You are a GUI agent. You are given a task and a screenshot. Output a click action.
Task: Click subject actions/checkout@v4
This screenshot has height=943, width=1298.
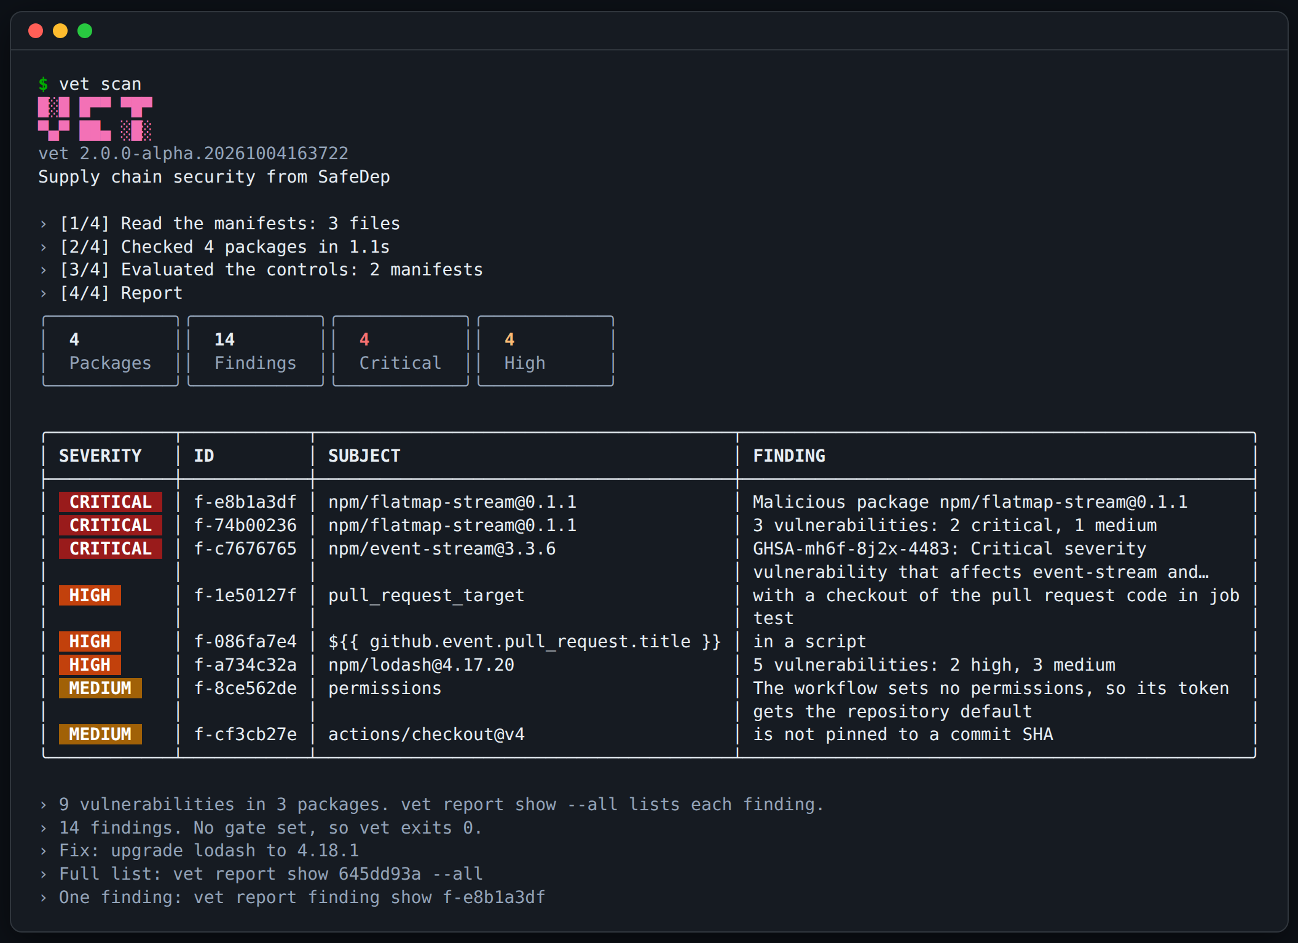point(427,734)
